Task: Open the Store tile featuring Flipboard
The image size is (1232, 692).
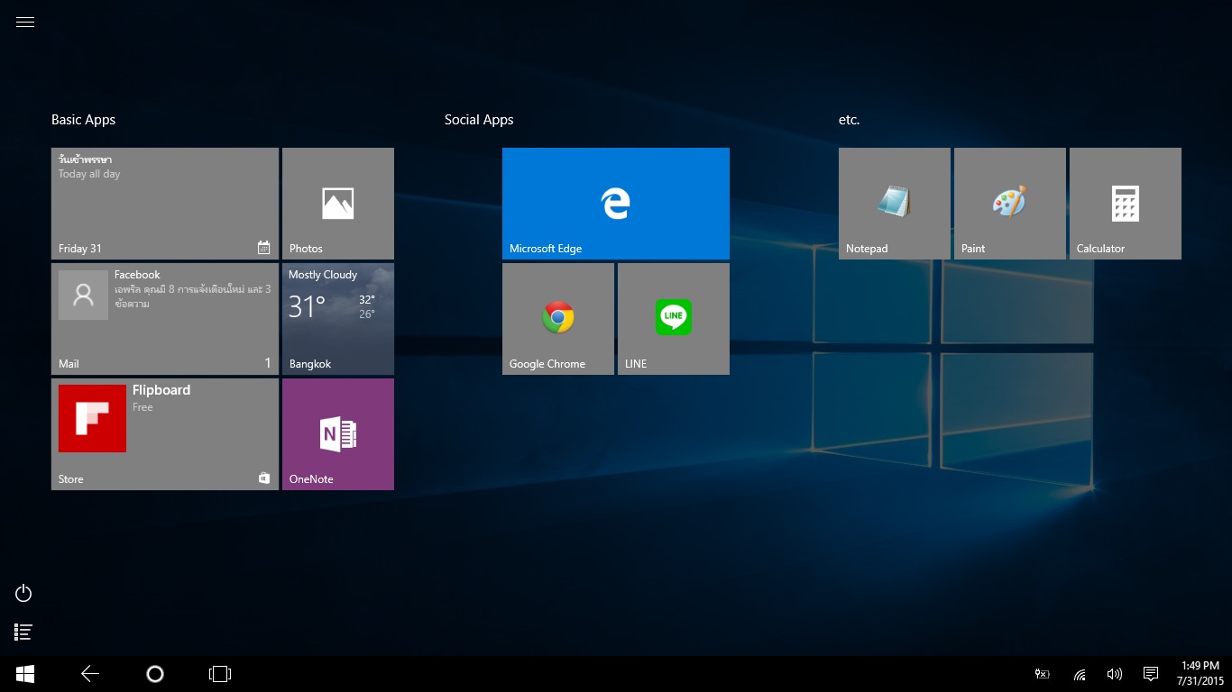Action: tap(165, 434)
